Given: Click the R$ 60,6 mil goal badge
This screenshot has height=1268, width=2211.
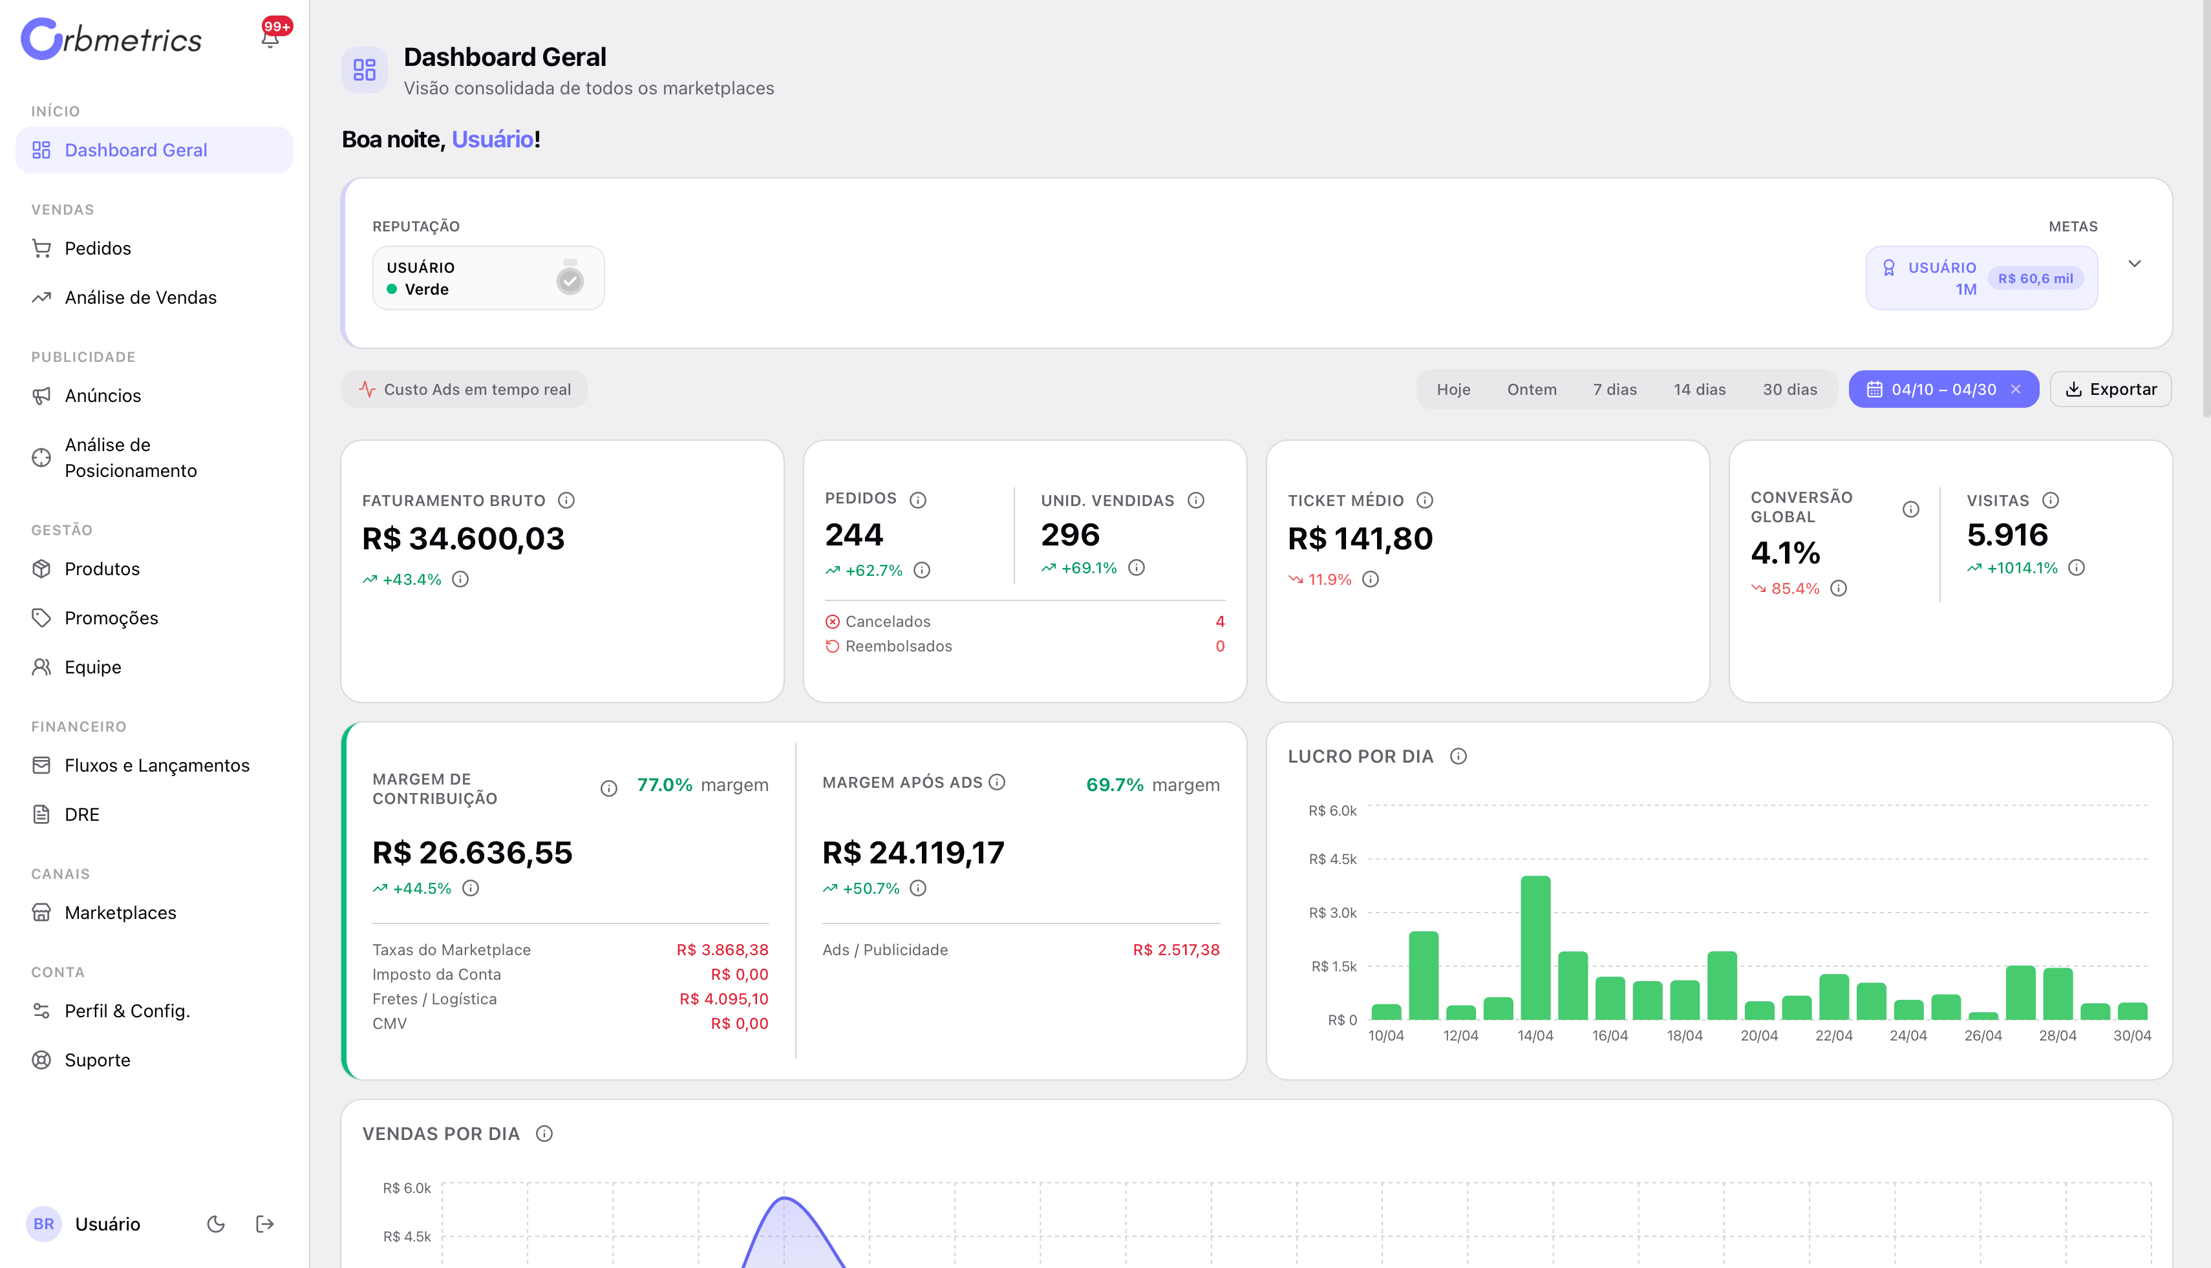Looking at the screenshot, I should [2035, 279].
